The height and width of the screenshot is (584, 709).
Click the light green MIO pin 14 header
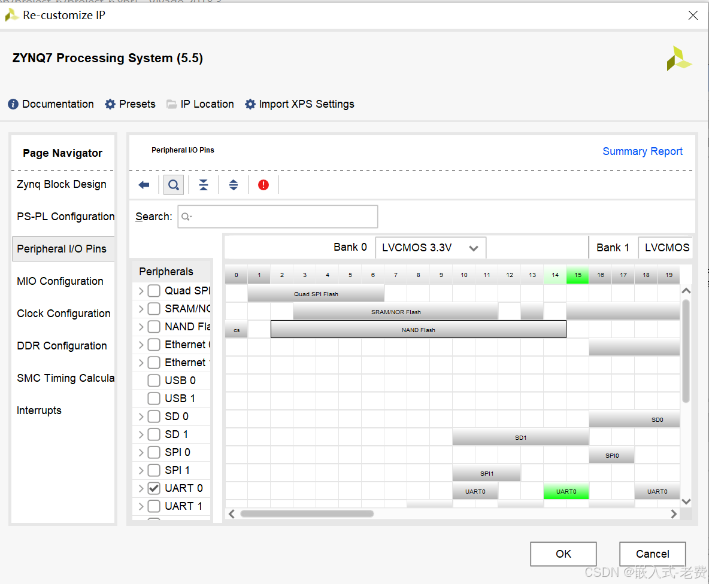tap(555, 275)
